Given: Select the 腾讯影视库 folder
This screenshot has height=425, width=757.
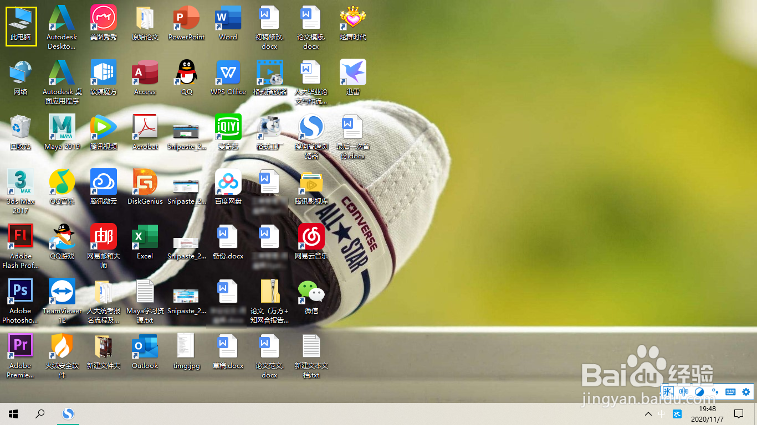Looking at the screenshot, I should click(311, 188).
